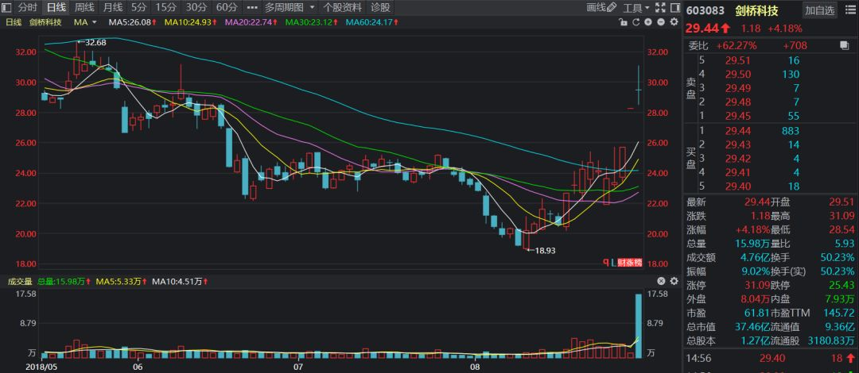Click the 14:56 trade tick row
The width and height of the screenshot is (859, 373).
click(771, 360)
